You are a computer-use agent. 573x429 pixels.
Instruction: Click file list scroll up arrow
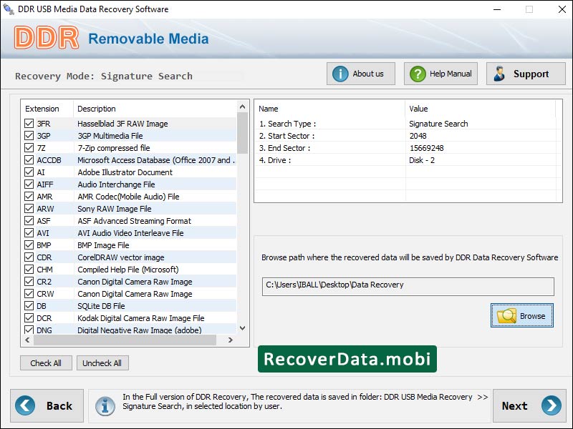click(x=242, y=107)
